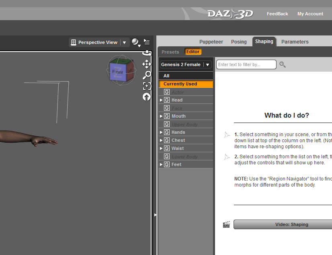
Task: Expand the Waist category
Action: [161, 148]
